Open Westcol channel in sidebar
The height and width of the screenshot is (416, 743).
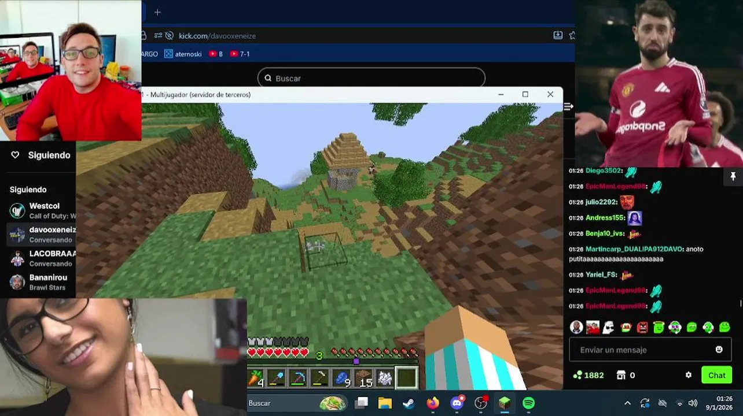coord(41,211)
